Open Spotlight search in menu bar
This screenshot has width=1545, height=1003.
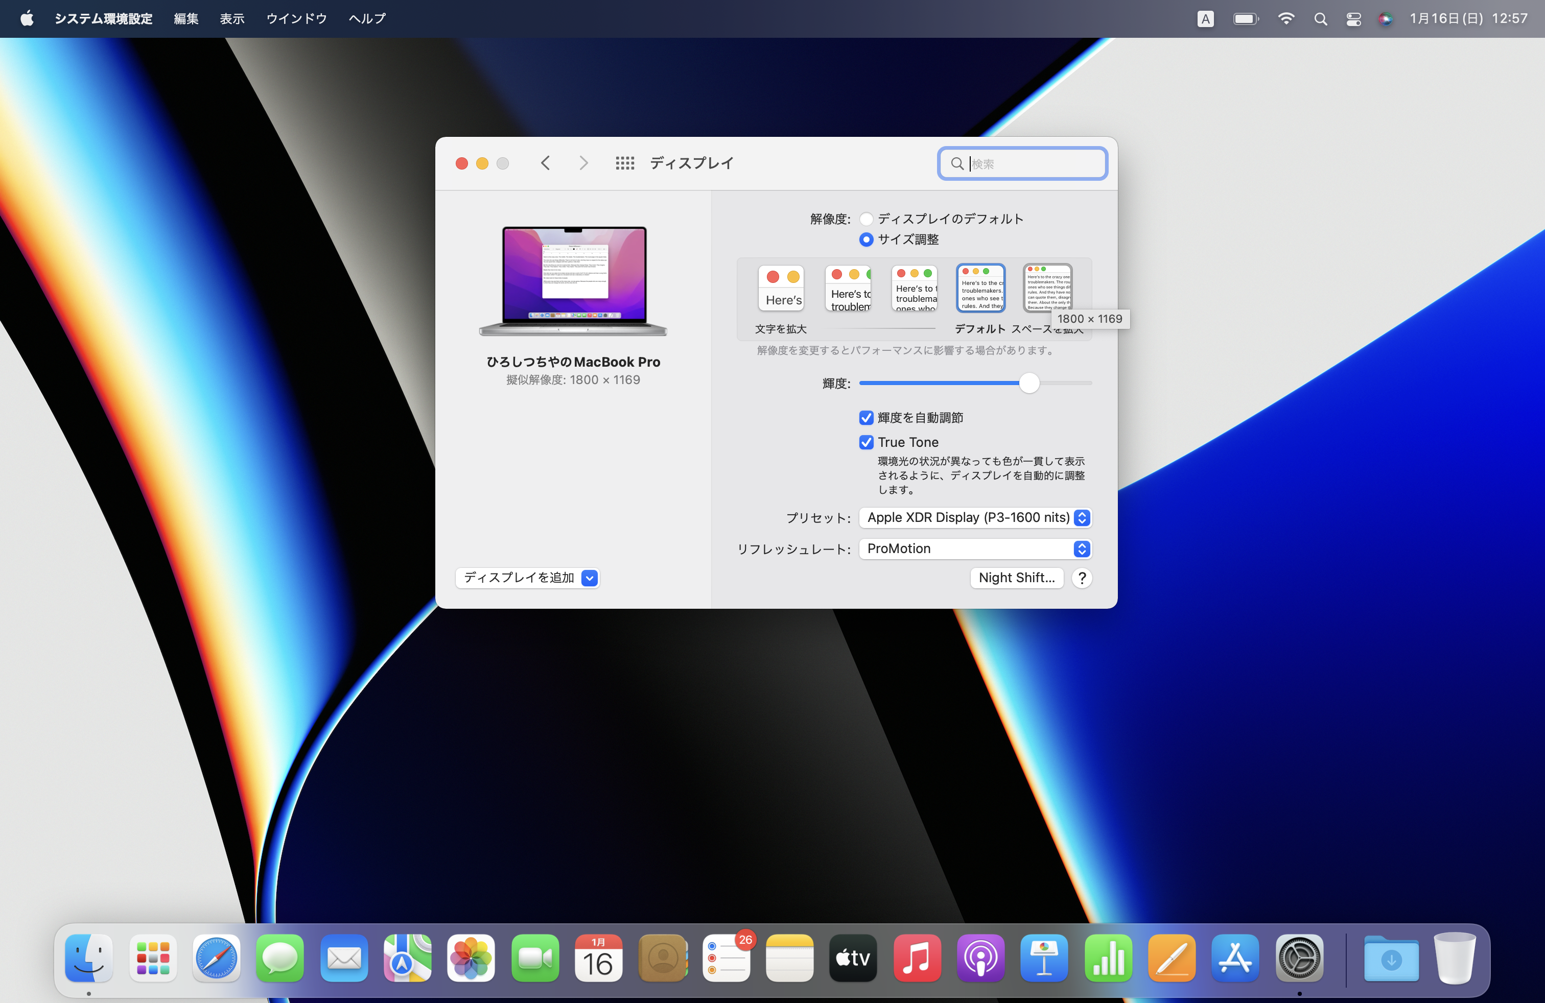point(1320,19)
